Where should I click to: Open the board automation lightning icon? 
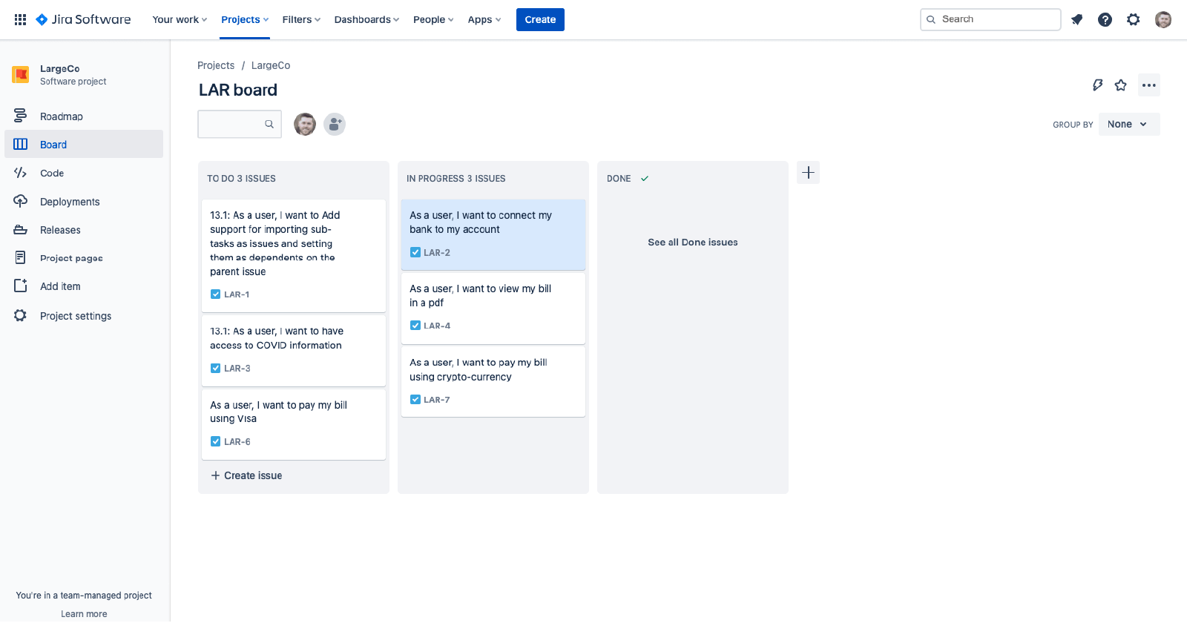1097,85
